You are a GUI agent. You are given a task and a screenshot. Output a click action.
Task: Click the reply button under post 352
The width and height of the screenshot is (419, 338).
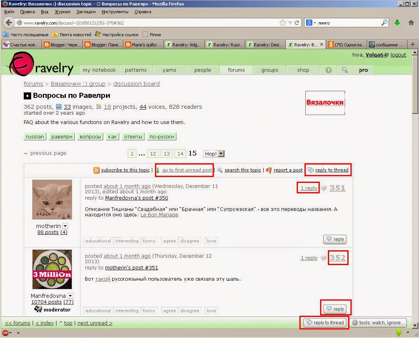[335, 309]
